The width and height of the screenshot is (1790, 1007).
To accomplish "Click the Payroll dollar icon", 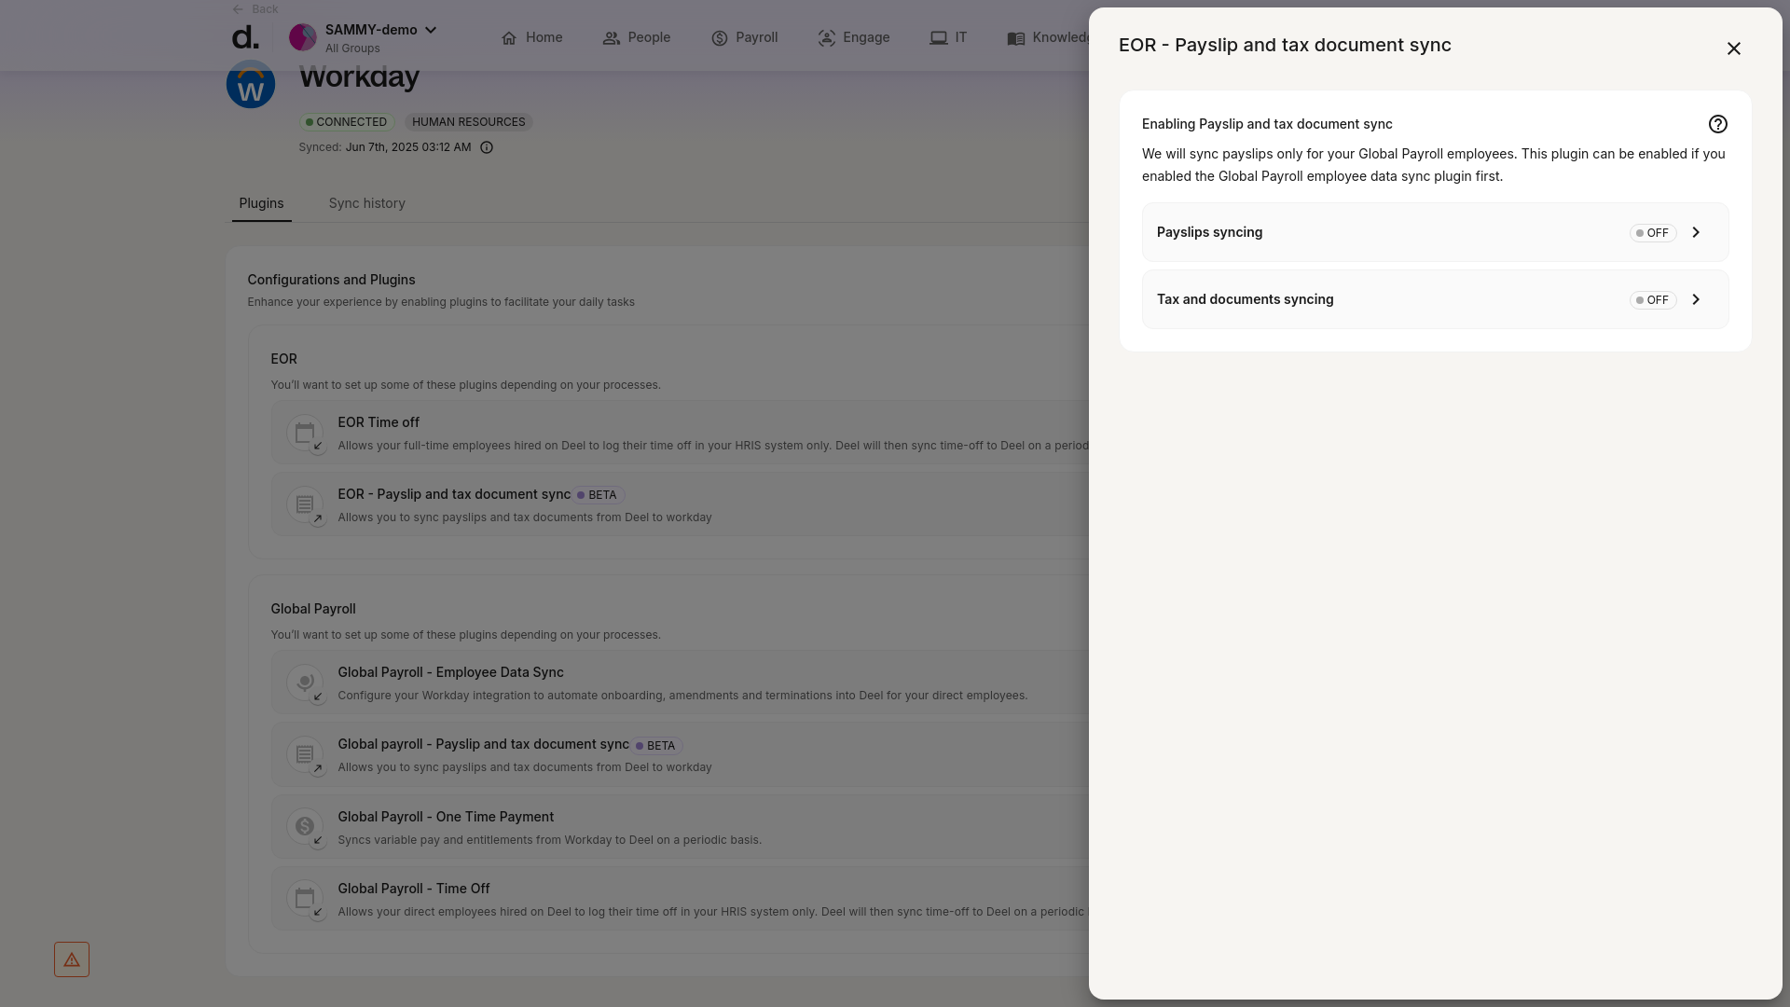I will (x=720, y=38).
